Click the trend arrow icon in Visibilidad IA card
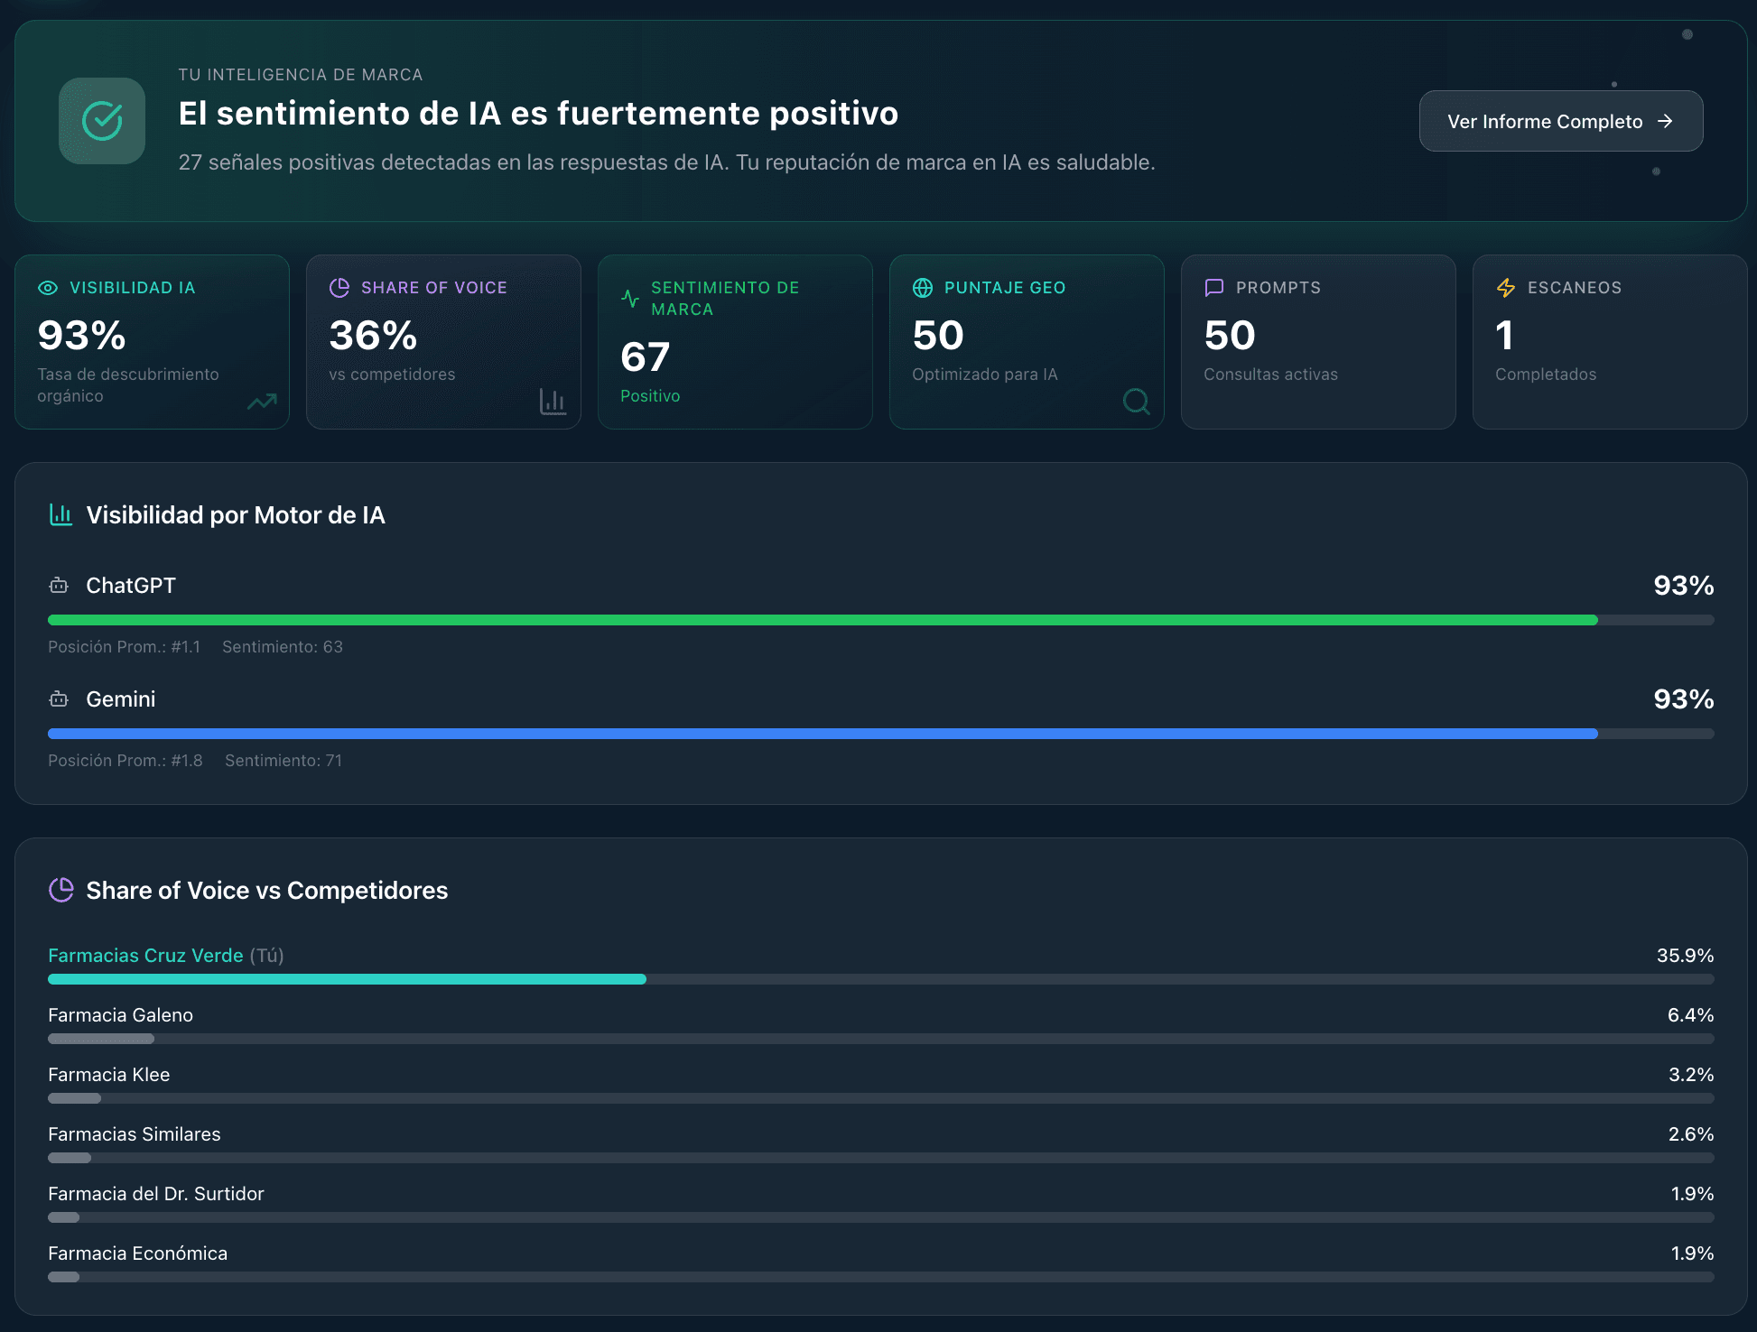 (262, 402)
